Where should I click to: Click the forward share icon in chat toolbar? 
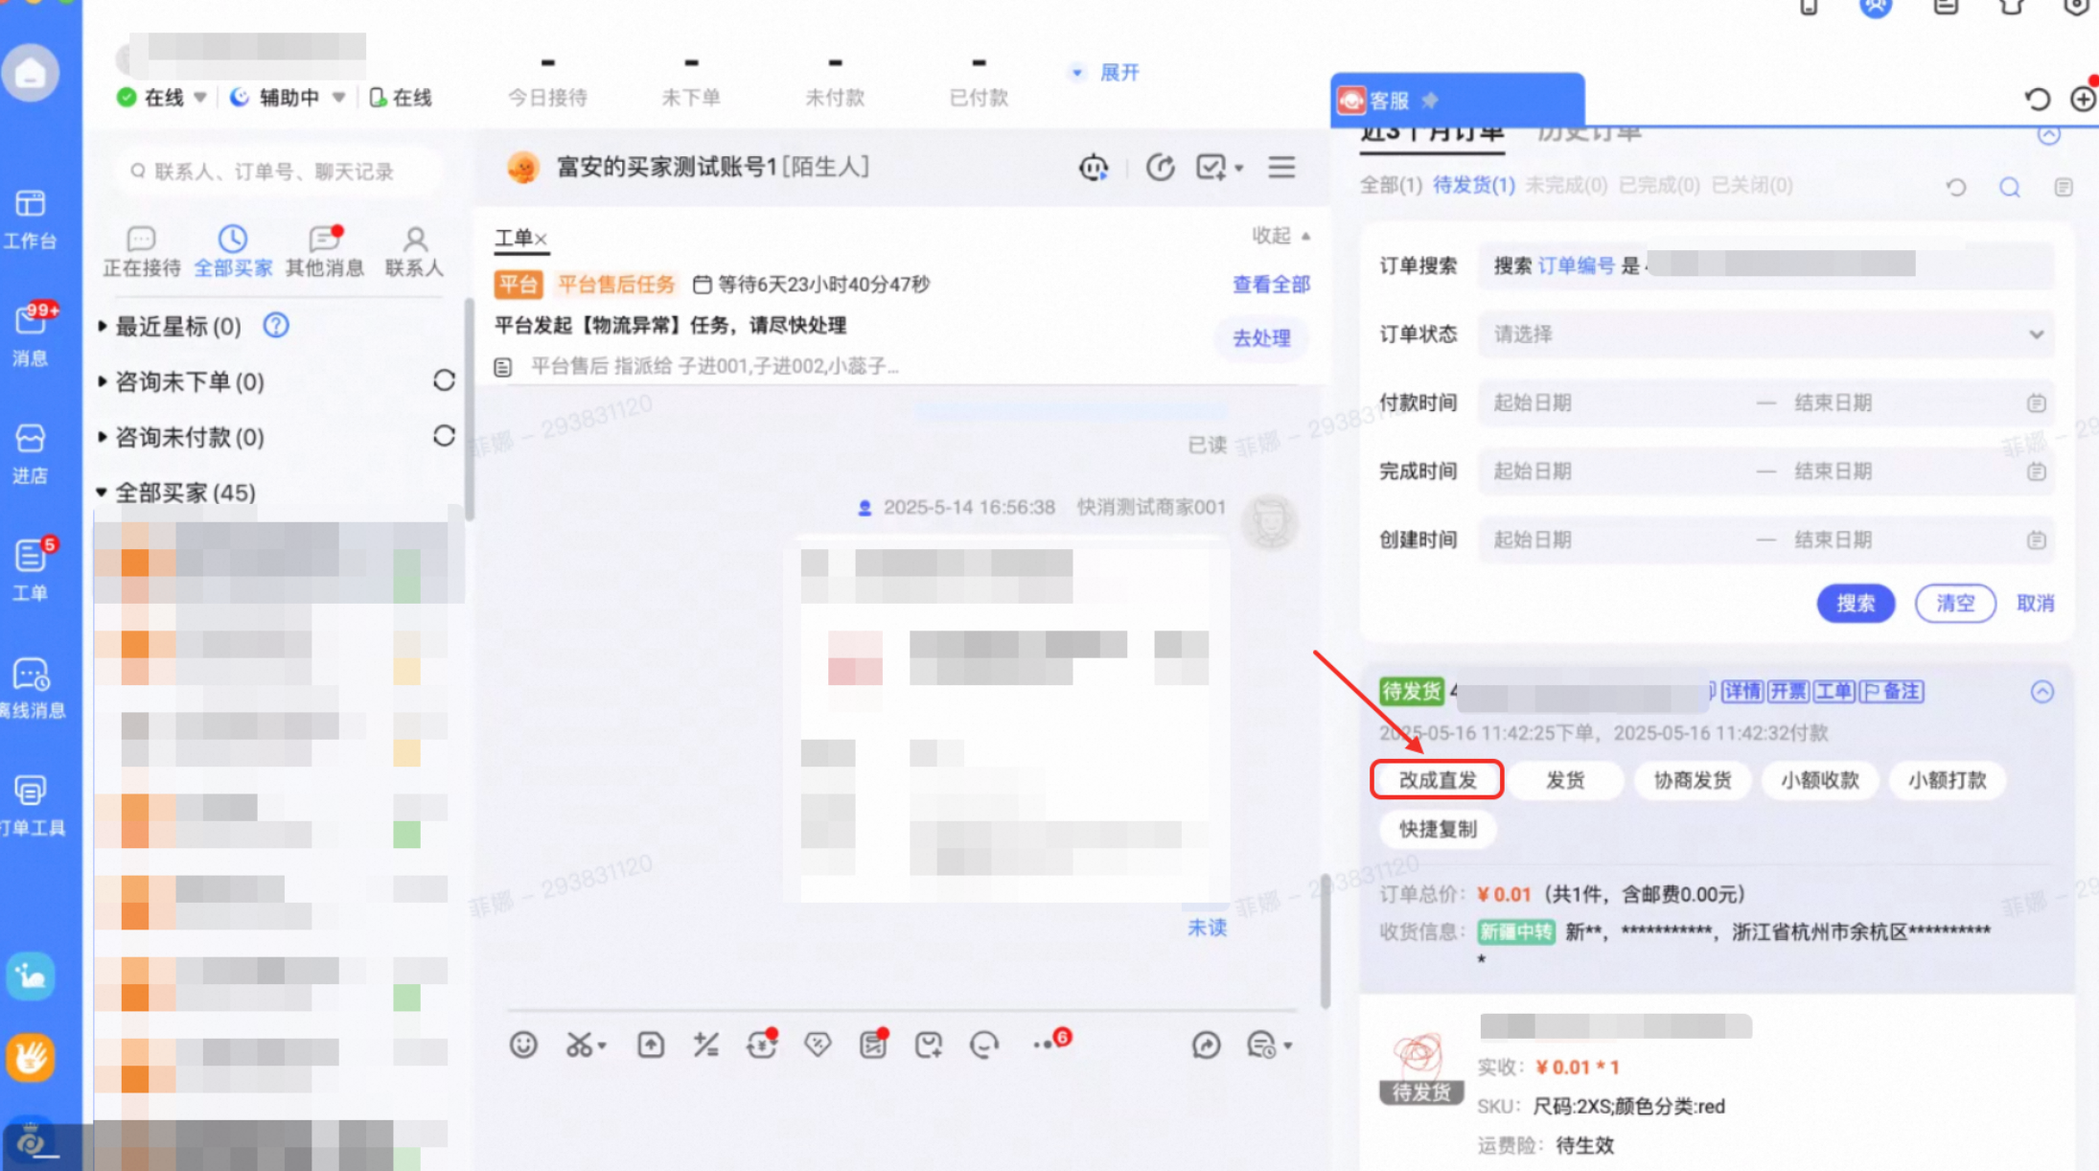tap(1206, 1045)
